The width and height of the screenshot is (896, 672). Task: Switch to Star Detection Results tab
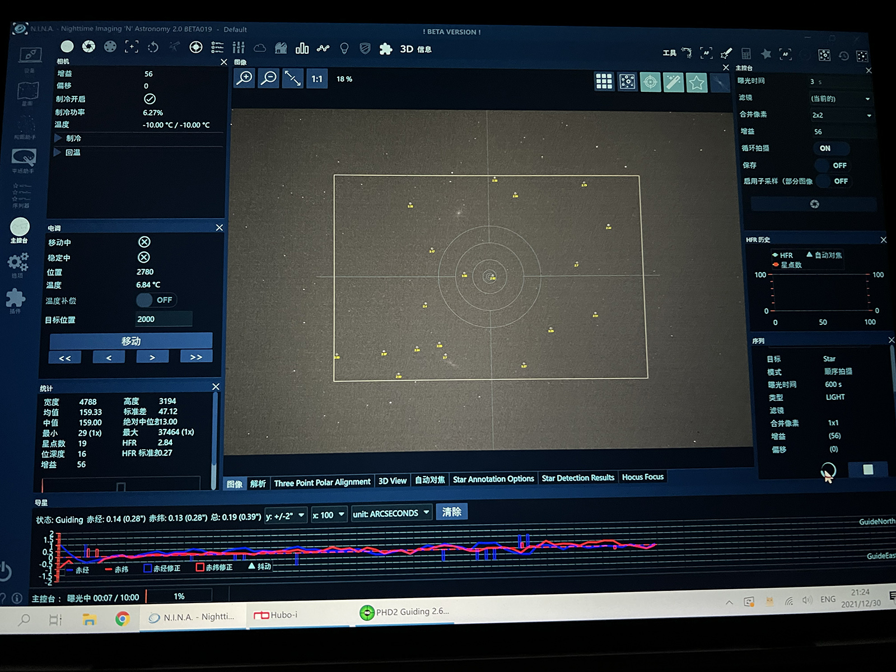578,478
